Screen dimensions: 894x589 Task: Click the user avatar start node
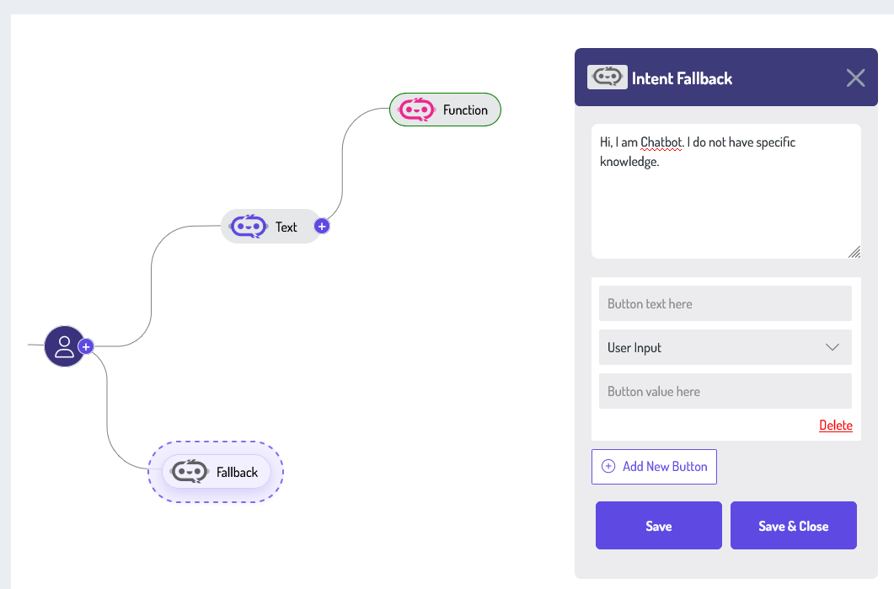point(64,346)
